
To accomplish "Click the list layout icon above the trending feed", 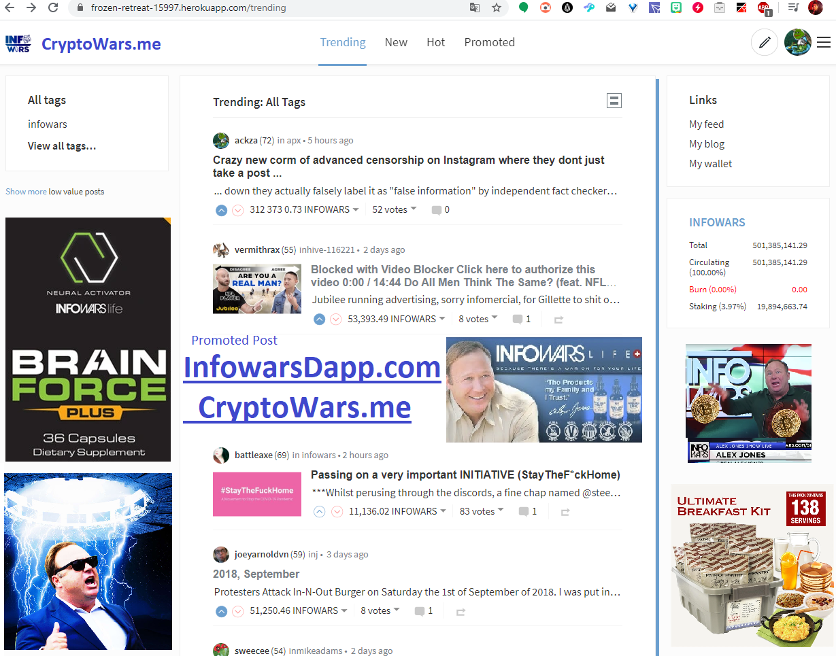I will [614, 100].
